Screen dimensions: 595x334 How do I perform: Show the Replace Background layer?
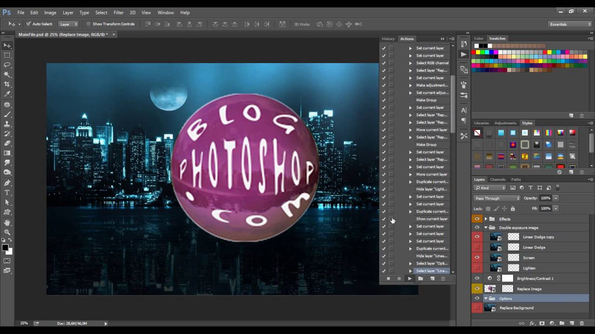click(477, 308)
